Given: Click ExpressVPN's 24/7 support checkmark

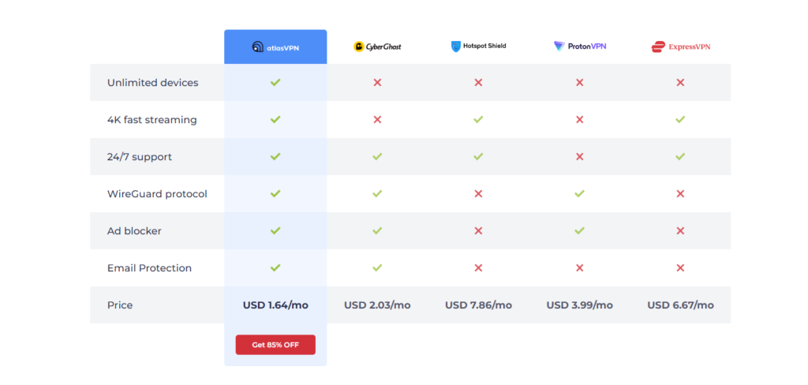Looking at the screenshot, I should [x=680, y=156].
